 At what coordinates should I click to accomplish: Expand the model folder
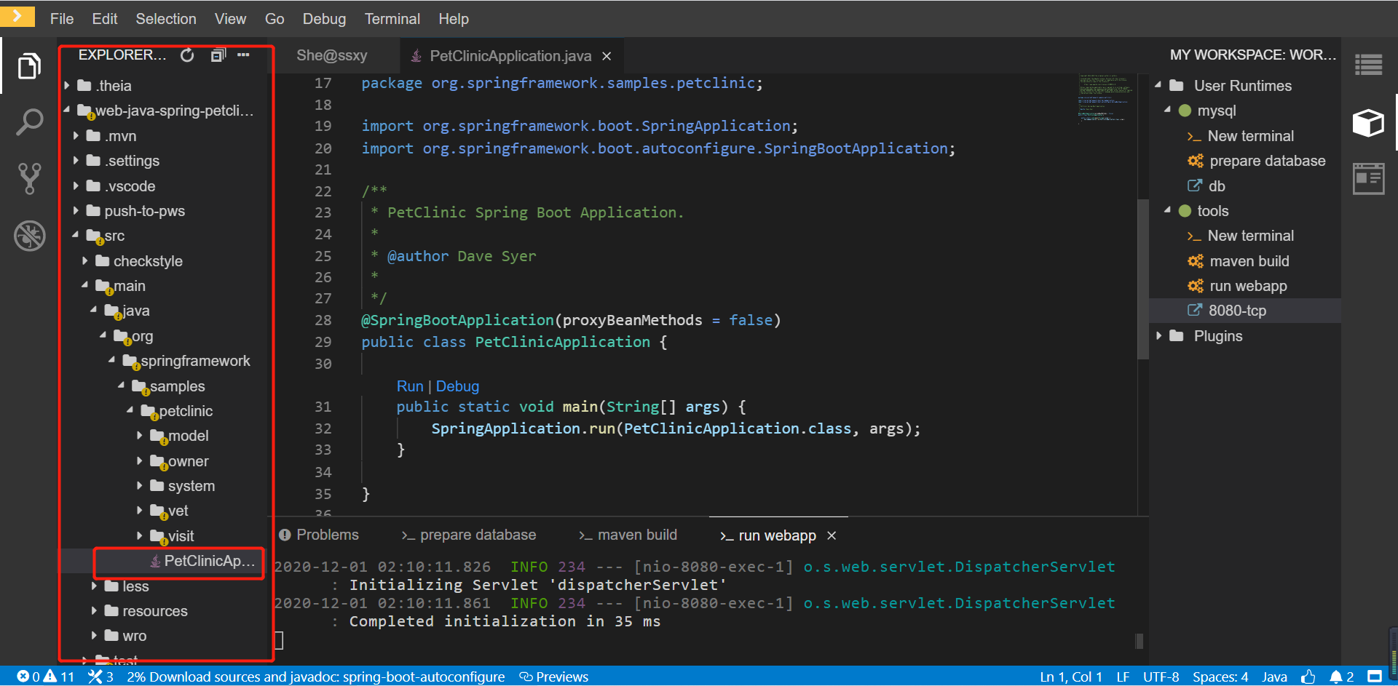click(x=140, y=436)
